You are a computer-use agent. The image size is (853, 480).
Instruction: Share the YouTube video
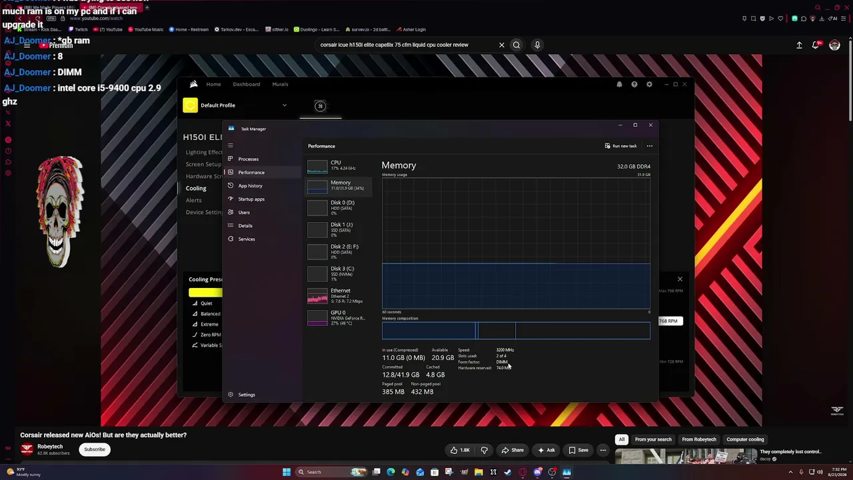pyautogui.click(x=512, y=450)
